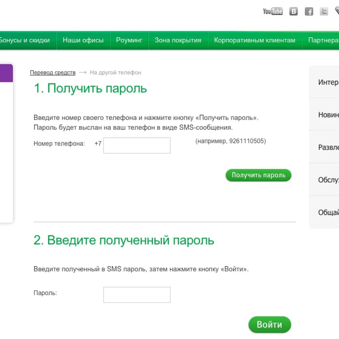Open Корпоративным клиентам menu item
This screenshot has width=339, height=339.
click(x=254, y=40)
